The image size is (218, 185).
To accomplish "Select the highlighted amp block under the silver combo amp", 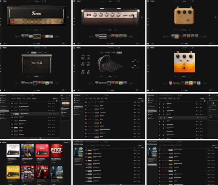I will [x=103, y=36].
